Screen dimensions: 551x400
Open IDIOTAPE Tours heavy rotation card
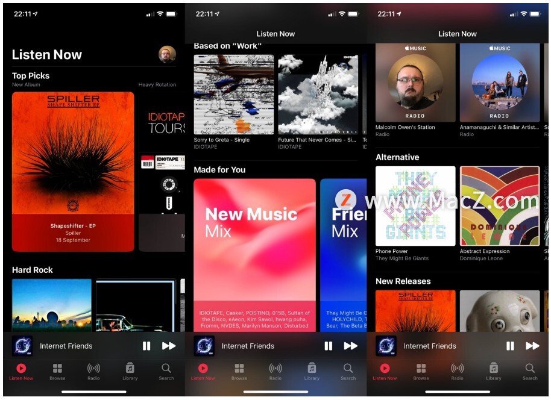(162, 172)
